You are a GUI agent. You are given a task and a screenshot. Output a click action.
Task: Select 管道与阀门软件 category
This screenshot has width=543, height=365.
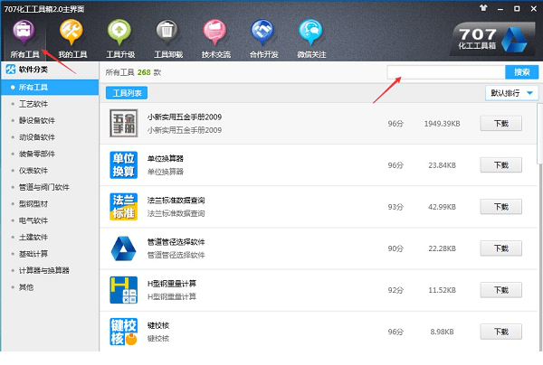(45, 187)
